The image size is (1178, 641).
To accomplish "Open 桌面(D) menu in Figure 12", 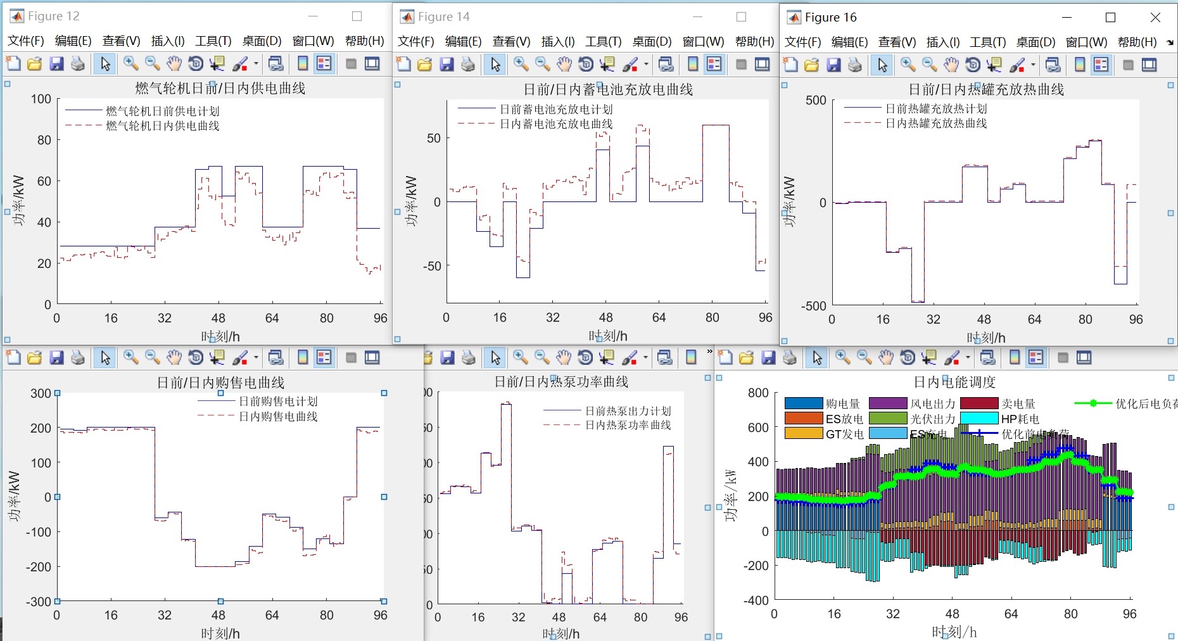I will click(x=262, y=41).
